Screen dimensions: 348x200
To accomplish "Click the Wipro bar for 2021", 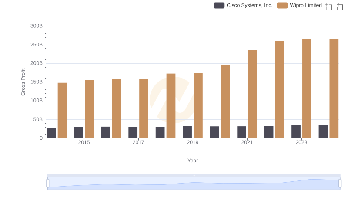I will [253, 94].
